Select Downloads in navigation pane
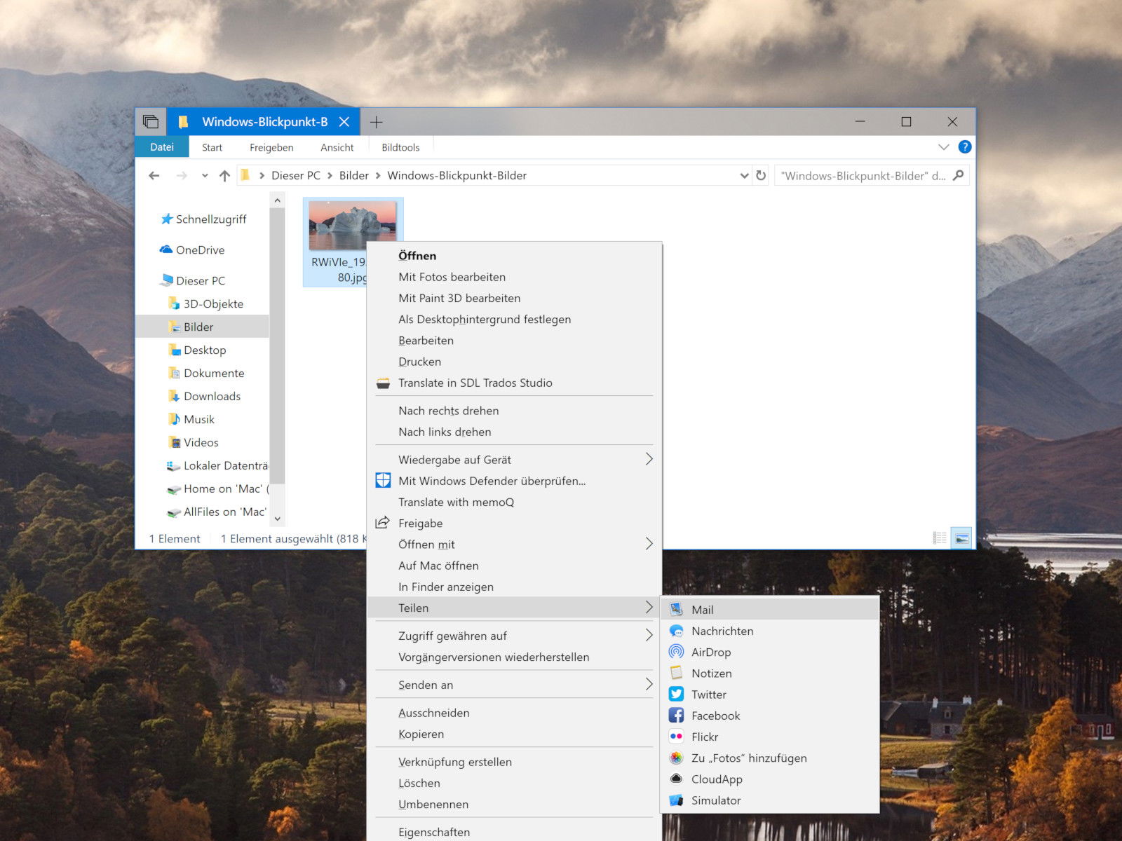 tap(212, 396)
